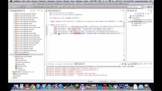Collapse the mod_Tools() constructor fold toggle
162x91 pixels.
point(49,25)
